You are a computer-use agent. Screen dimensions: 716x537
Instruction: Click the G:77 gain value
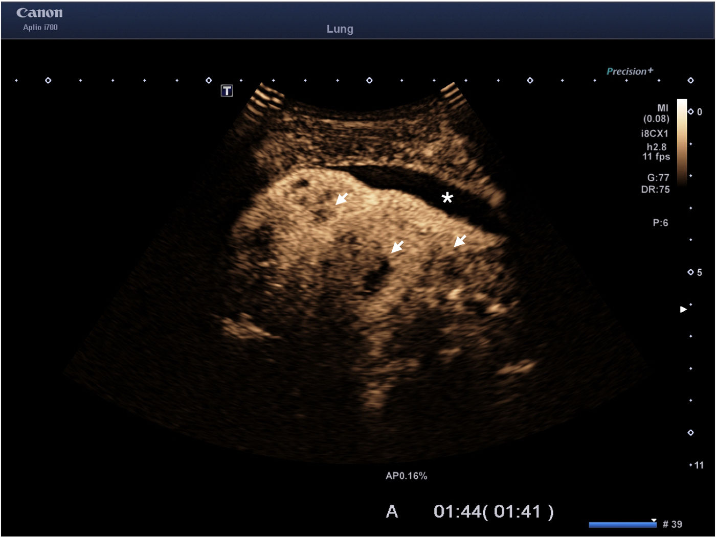pyautogui.click(x=658, y=177)
